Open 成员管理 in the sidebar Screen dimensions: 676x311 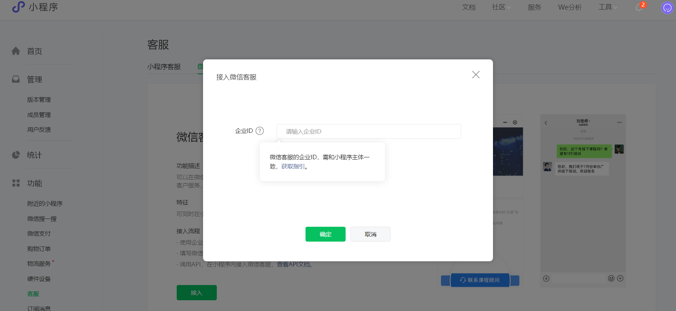[39, 115]
